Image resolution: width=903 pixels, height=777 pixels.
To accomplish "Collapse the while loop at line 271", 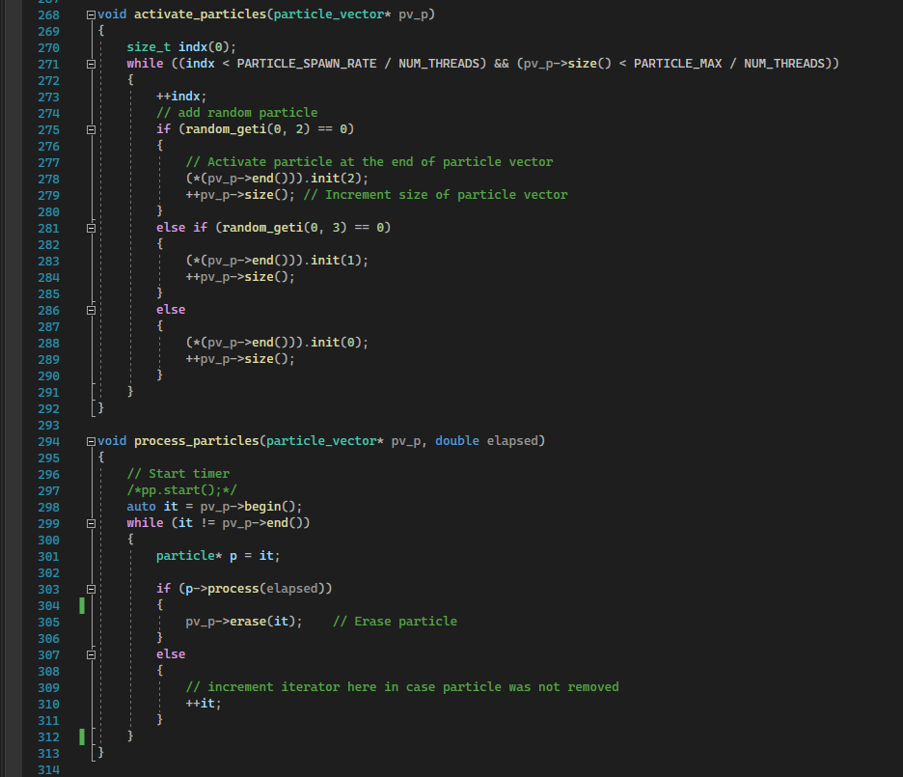I will pos(91,64).
